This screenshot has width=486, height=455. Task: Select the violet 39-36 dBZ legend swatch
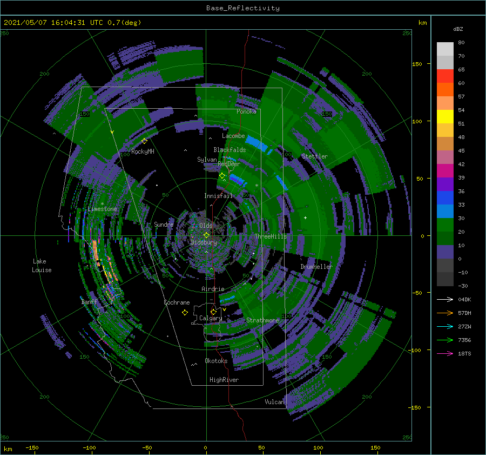[x=445, y=184]
